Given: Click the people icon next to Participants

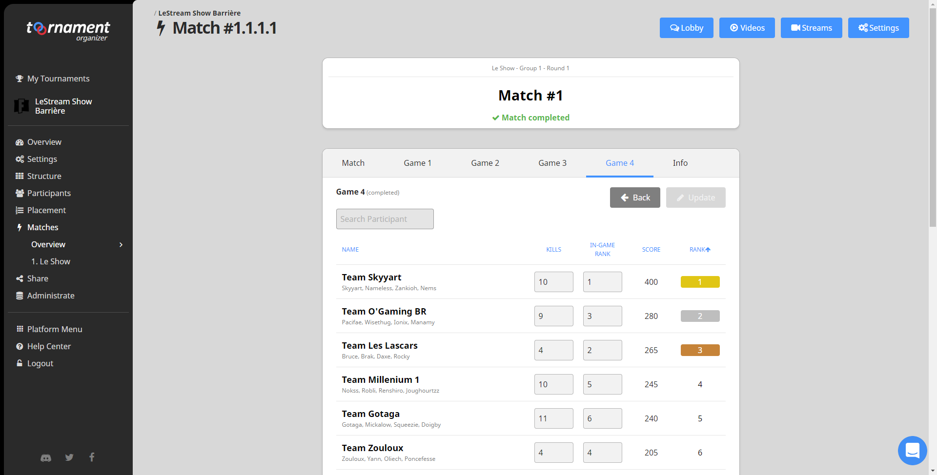Looking at the screenshot, I should [x=20, y=193].
